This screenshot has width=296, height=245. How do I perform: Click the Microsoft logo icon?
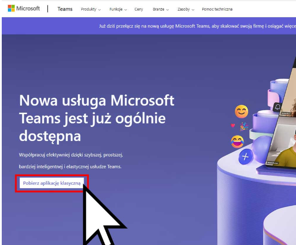pyautogui.click(x=11, y=8)
